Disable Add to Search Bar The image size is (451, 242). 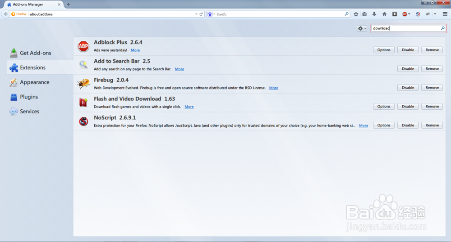coord(408,69)
